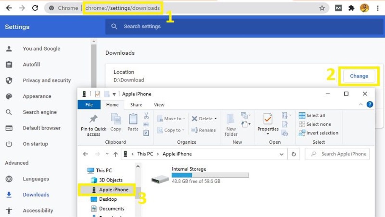Open the Move to dropdown
The width and height of the screenshot is (385, 217).
(x=171, y=119)
